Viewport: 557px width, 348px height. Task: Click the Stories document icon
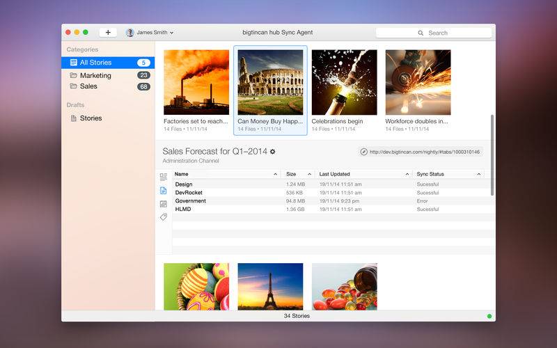[x=74, y=118]
